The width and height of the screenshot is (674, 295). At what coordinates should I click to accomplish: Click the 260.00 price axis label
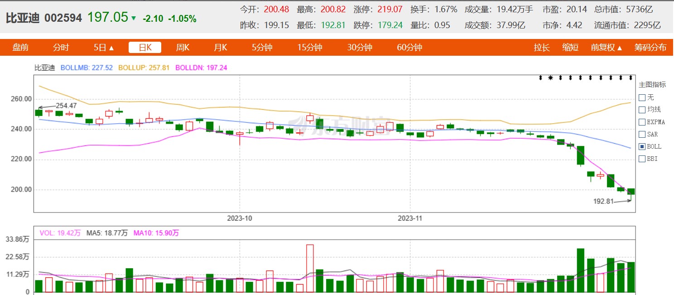[x=21, y=99]
